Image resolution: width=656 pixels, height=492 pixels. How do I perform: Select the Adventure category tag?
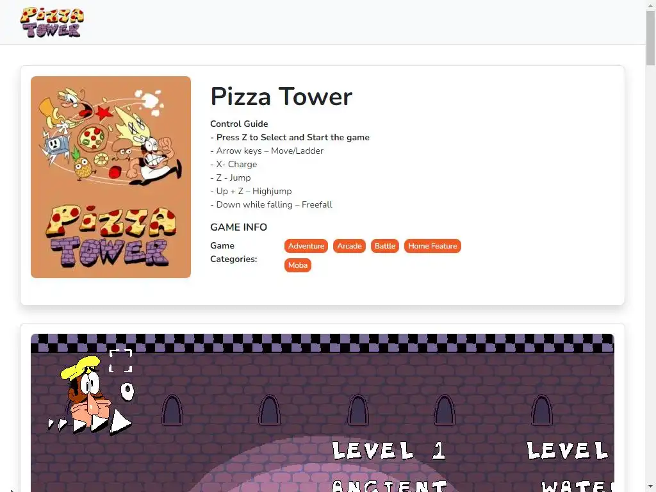[x=306, y=246]
